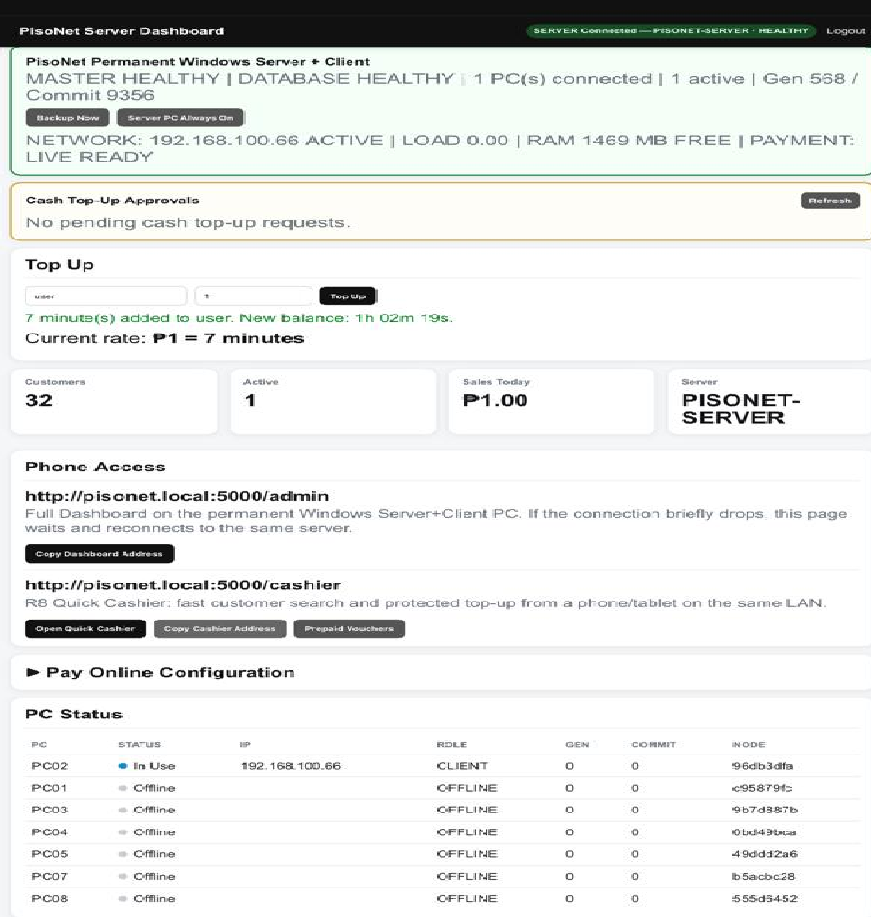Click 'No pending cash top-up requests' text
Image resolution: width=871 pixels, height=917 pixels.
click(x=188, y=222)
